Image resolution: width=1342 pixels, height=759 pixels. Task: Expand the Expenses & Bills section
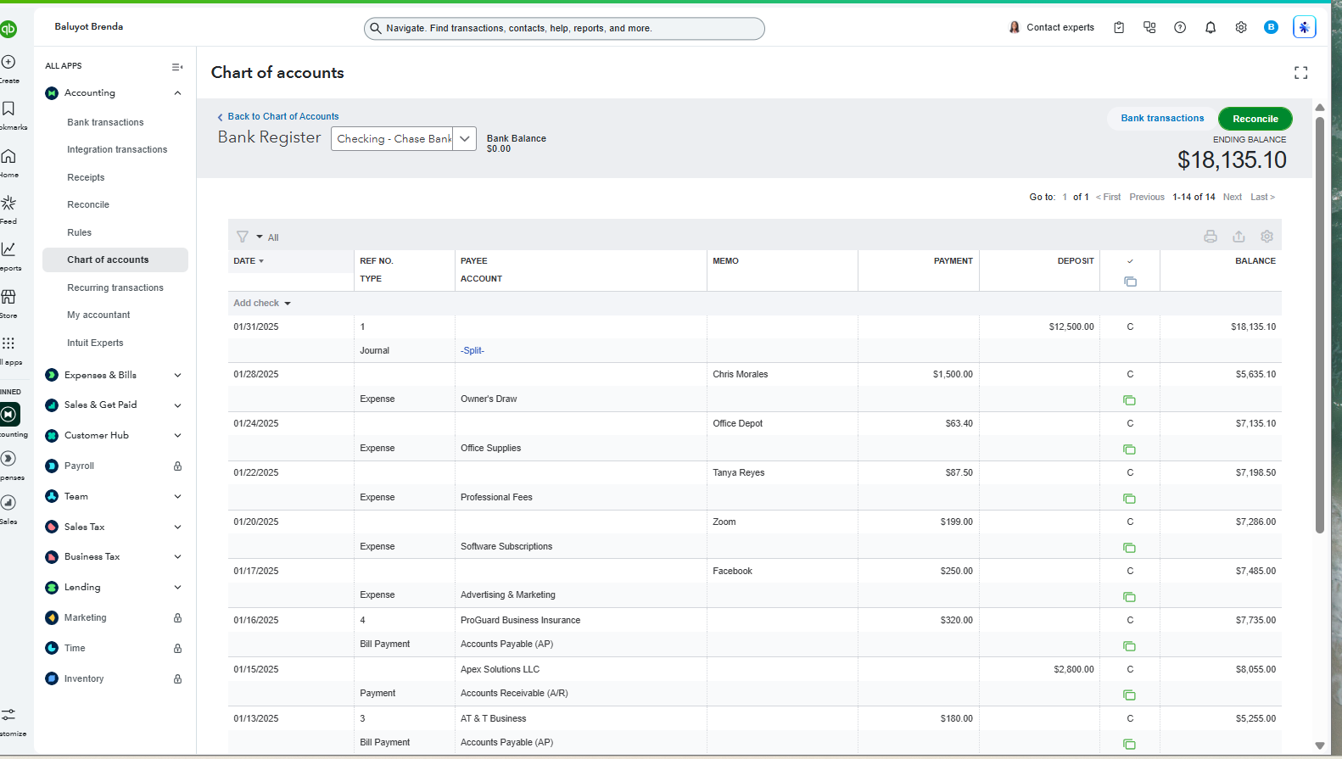177,375
